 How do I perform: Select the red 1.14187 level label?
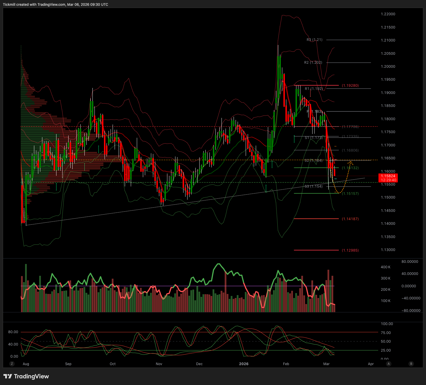350,219
